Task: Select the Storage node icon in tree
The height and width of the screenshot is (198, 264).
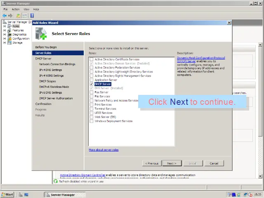Action: point(9,42)
